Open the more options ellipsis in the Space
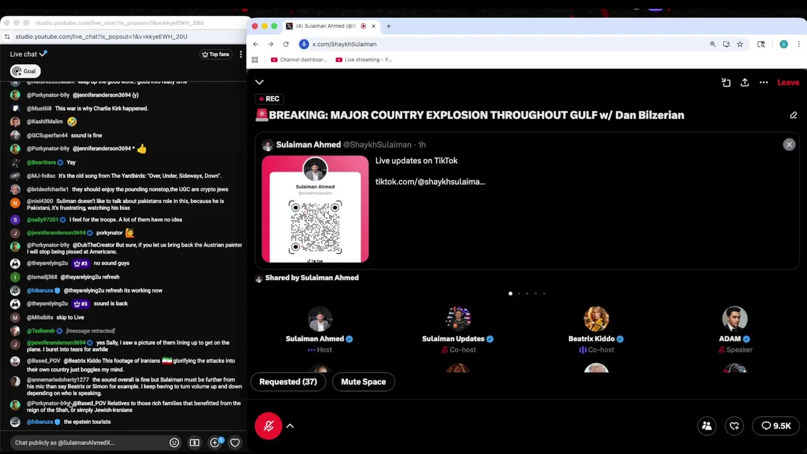The image size is (807, 454). 763,83
